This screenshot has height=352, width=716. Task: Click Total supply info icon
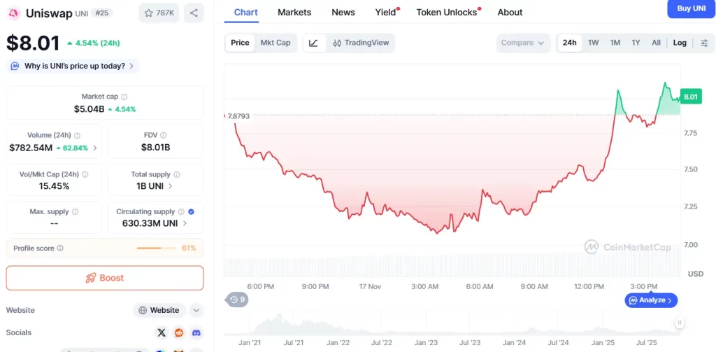point(177,175)
